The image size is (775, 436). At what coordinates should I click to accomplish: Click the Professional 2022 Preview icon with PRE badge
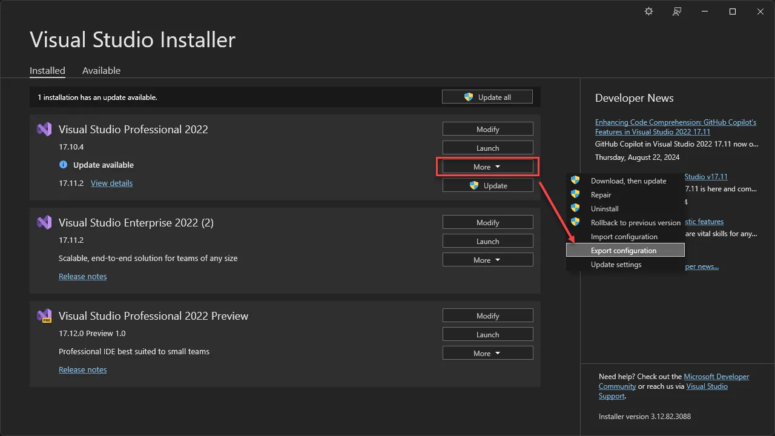coord(44,315)
